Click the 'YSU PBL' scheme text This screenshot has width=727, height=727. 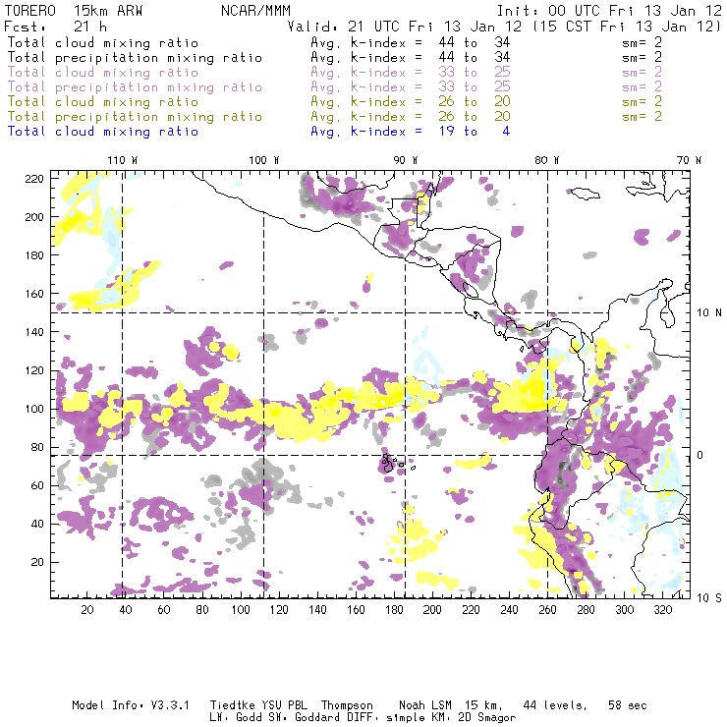284,705
